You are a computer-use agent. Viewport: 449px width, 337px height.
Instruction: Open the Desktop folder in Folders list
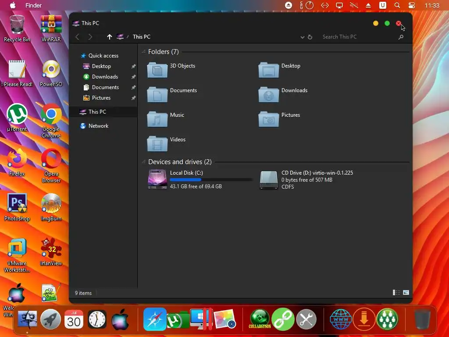point(279,70)
